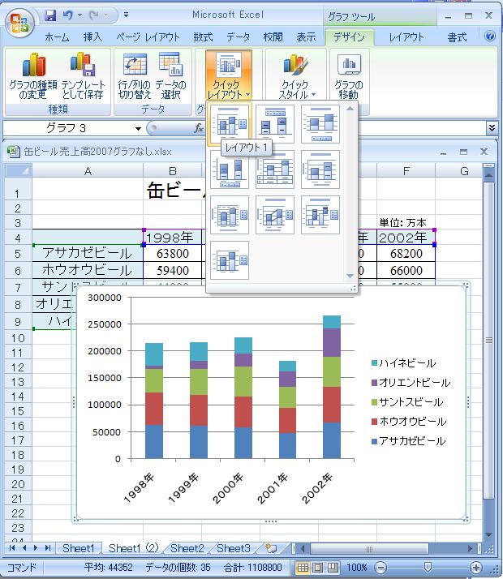Viewport: 503px width, 579px height.
Task: Open the Name Box dropdown arrow
Action: tap(138, 128)
